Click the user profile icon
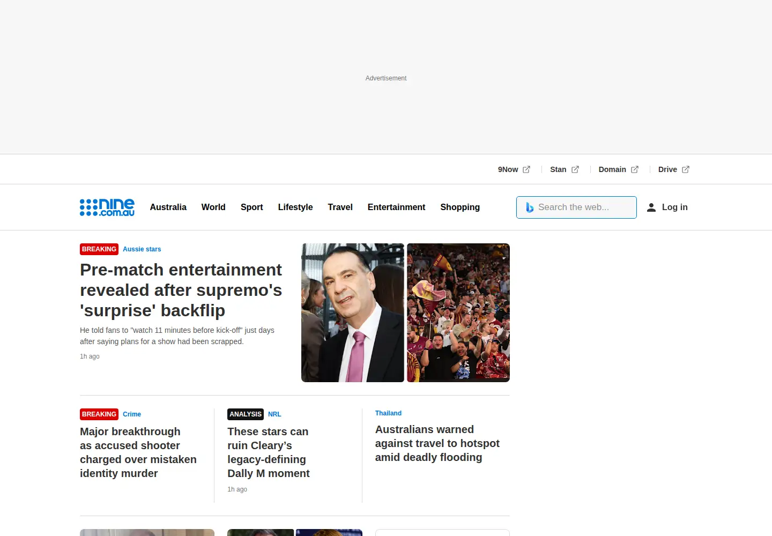 pos(651,207)
